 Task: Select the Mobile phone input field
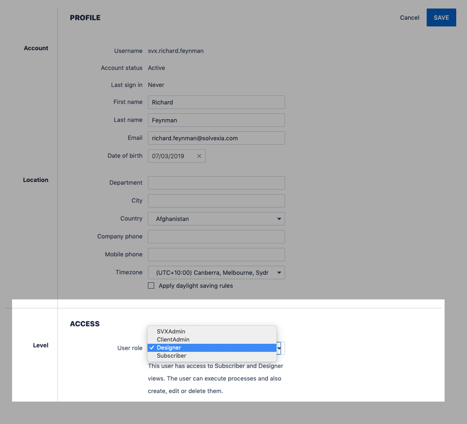coord(216,255)
